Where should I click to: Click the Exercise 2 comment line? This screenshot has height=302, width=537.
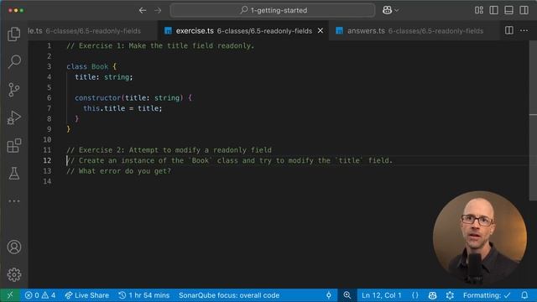(169, 150)
